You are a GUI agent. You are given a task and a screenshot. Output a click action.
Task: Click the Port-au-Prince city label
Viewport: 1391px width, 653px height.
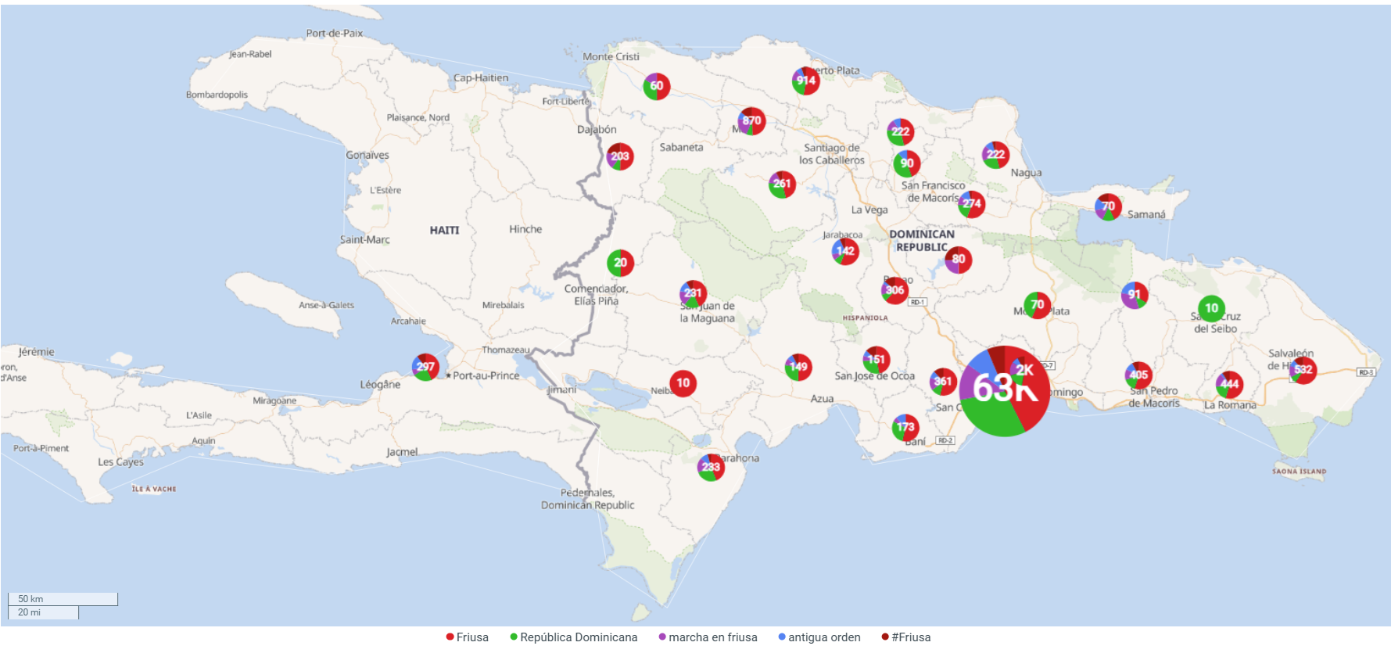point(486,376)
